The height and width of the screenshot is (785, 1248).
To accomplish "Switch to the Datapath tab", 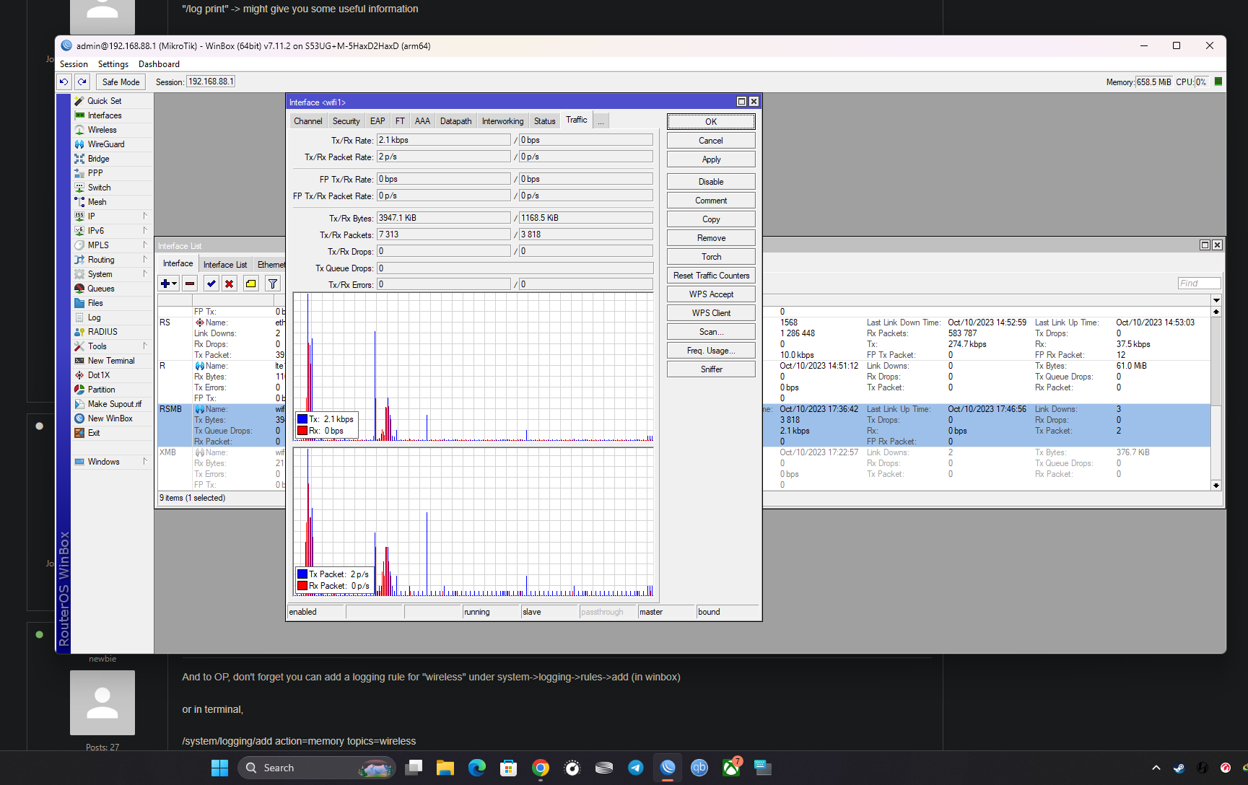I will pyautogui.click(x=455, y=121).
